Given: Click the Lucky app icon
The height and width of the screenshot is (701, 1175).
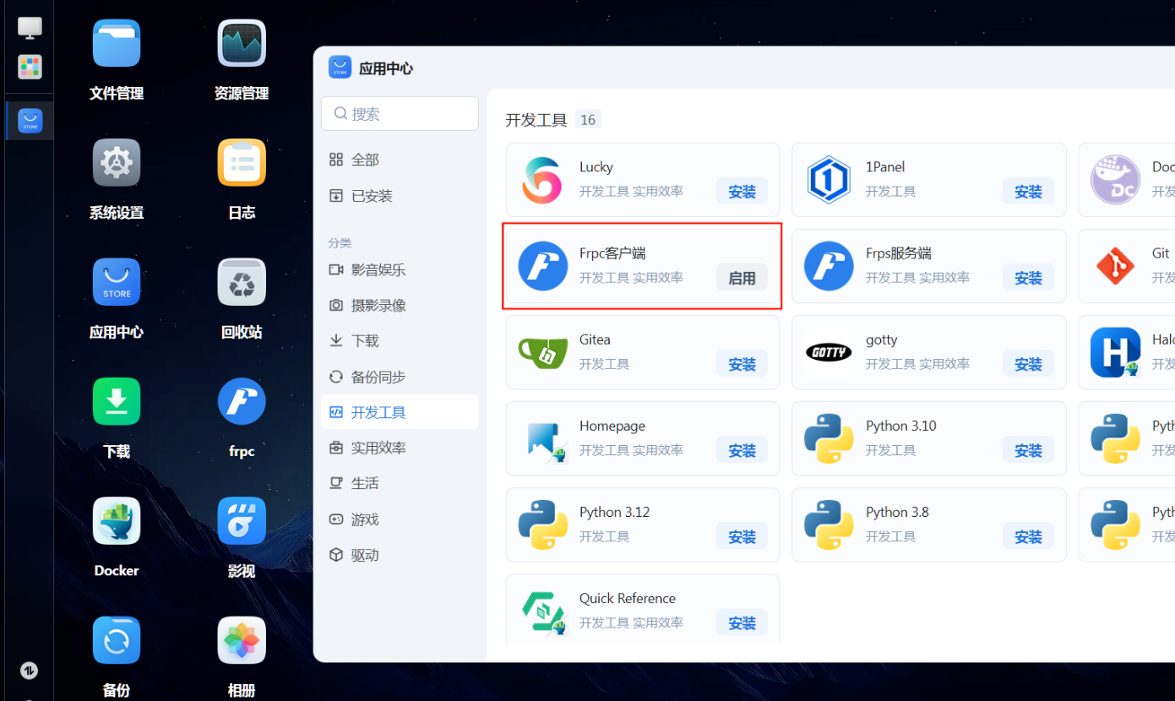Looking at the screenshot, I should [x=542, y=180].
